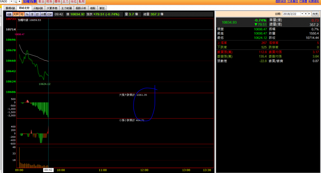
Task: Open the date picker dropdown arrow
Action: (x=302, y=14)
